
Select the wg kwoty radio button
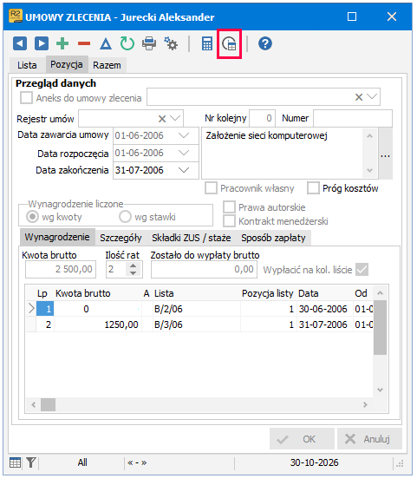coord(32,217)
